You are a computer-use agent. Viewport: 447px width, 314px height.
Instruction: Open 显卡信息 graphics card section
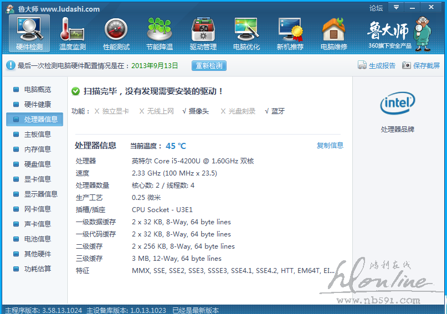click(37, 179)
